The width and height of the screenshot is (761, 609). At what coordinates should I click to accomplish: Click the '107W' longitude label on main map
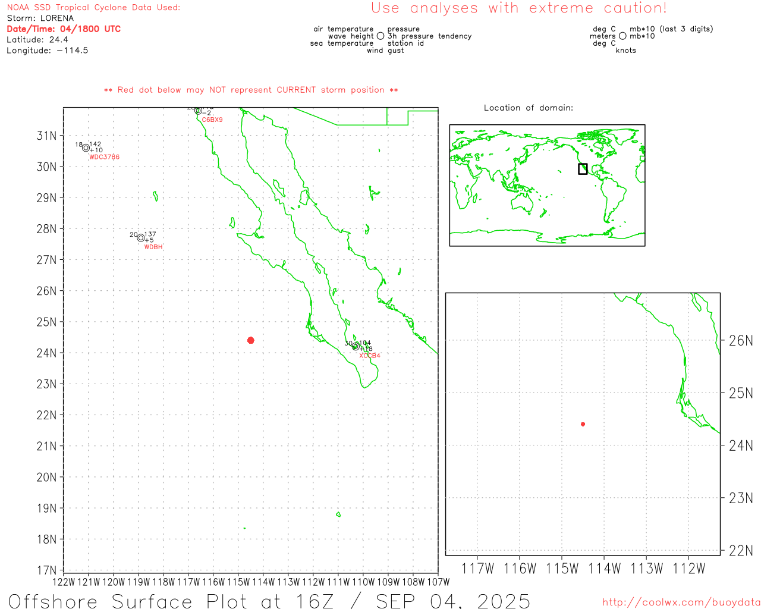438,582
